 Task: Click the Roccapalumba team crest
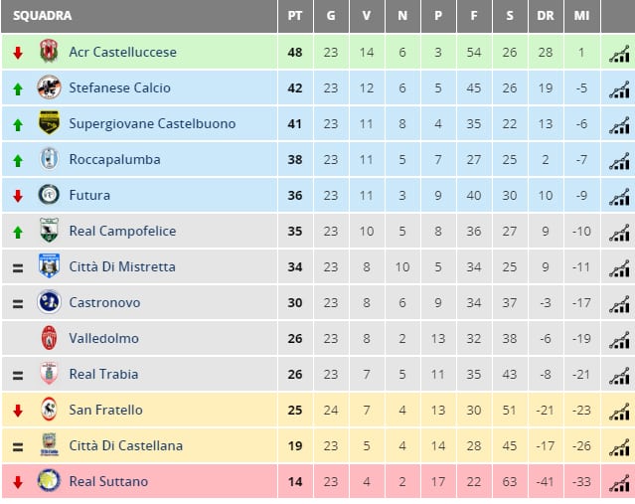49,159
